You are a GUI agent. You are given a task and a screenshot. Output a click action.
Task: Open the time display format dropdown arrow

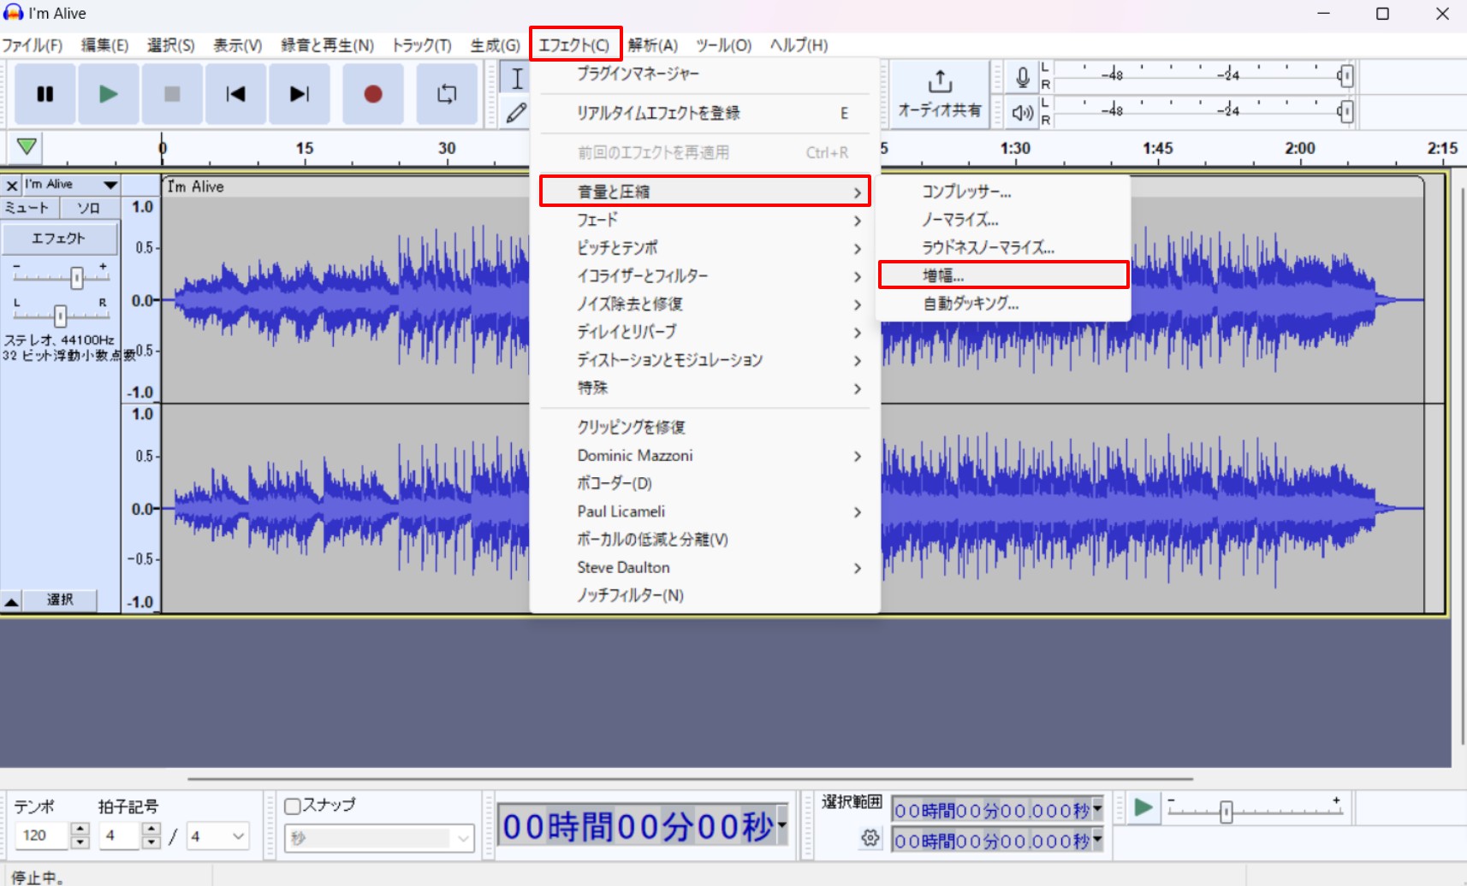coord(781,825)
